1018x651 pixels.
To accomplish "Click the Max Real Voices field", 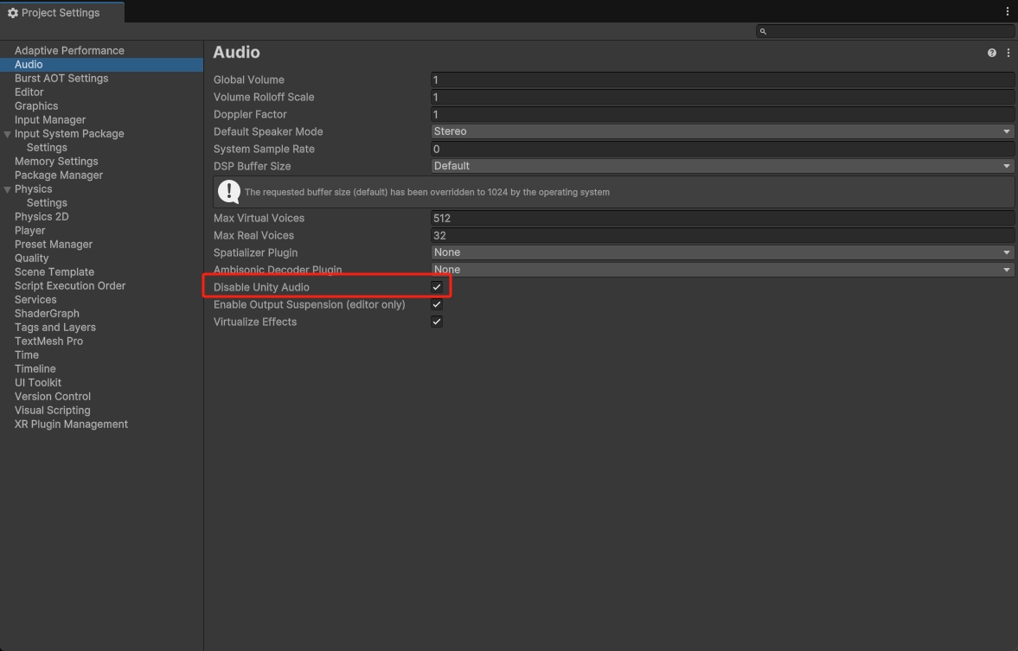I will [722, 236].
